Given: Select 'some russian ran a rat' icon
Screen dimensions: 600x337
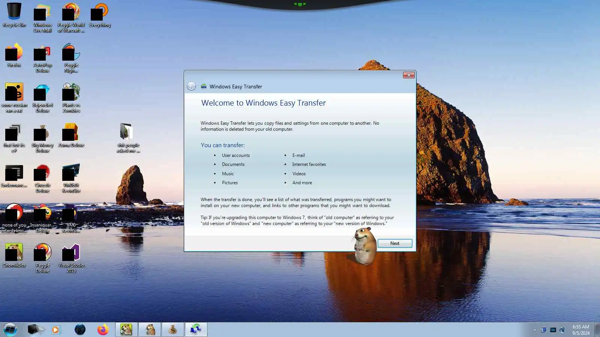Looking at the screenshot, I should coord(14,98).
